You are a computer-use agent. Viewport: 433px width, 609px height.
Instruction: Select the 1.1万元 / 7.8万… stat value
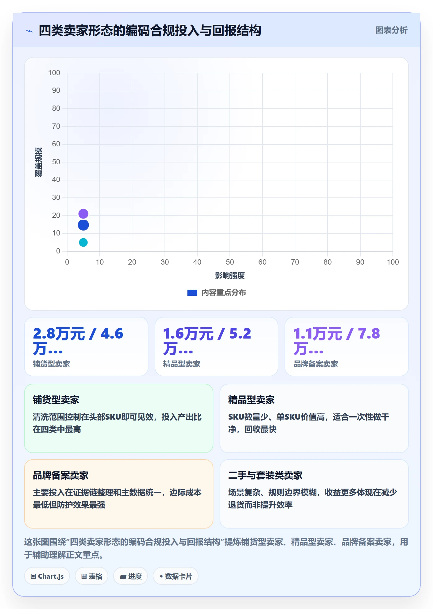[x=337, y=341]
